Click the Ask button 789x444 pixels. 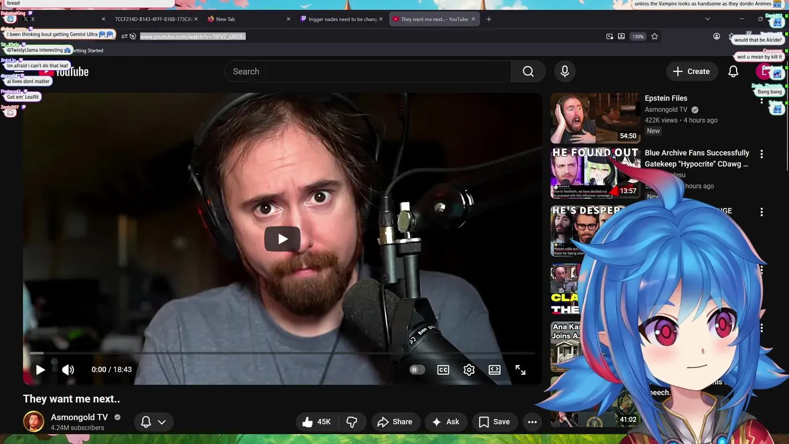[x=446, y=422]
